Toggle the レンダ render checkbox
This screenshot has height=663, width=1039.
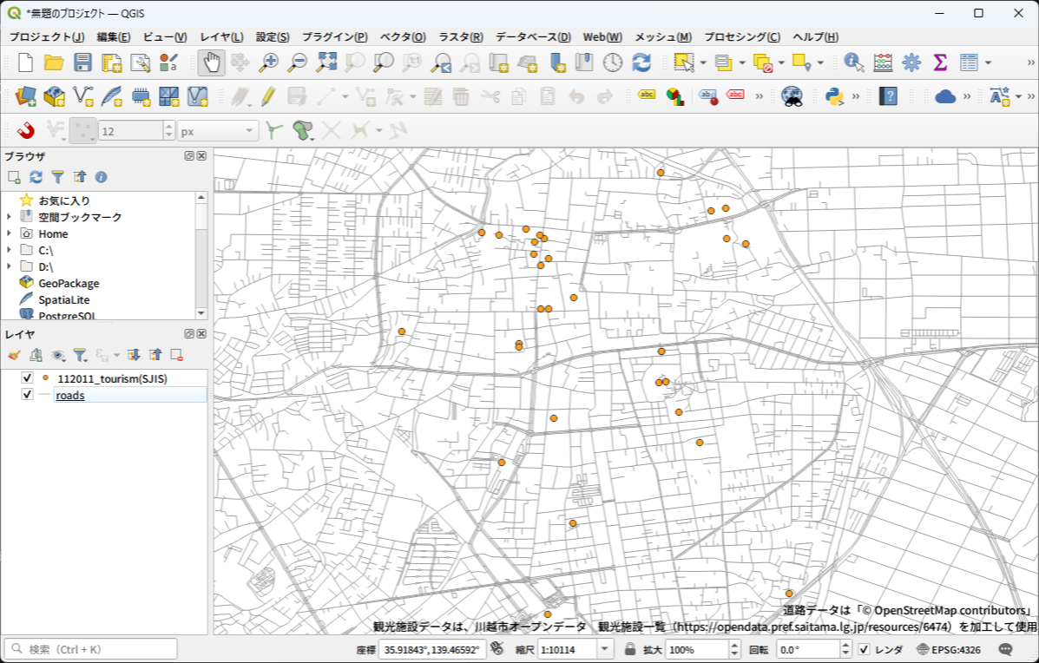pyautogui.click(x=864, y=649)
